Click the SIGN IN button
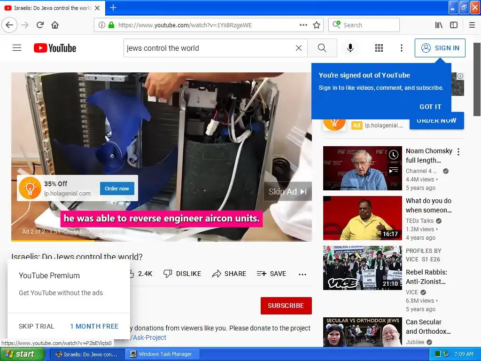The width and height of the screenshot is (481, 361). [x=440, y=48]
